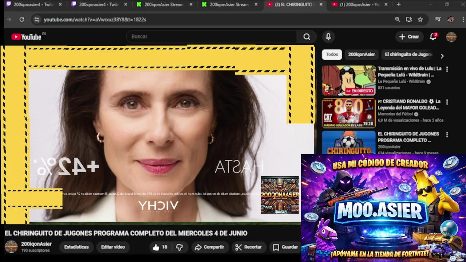Open site information icon in address bar
466x262 pixels.
pos(36,19)
